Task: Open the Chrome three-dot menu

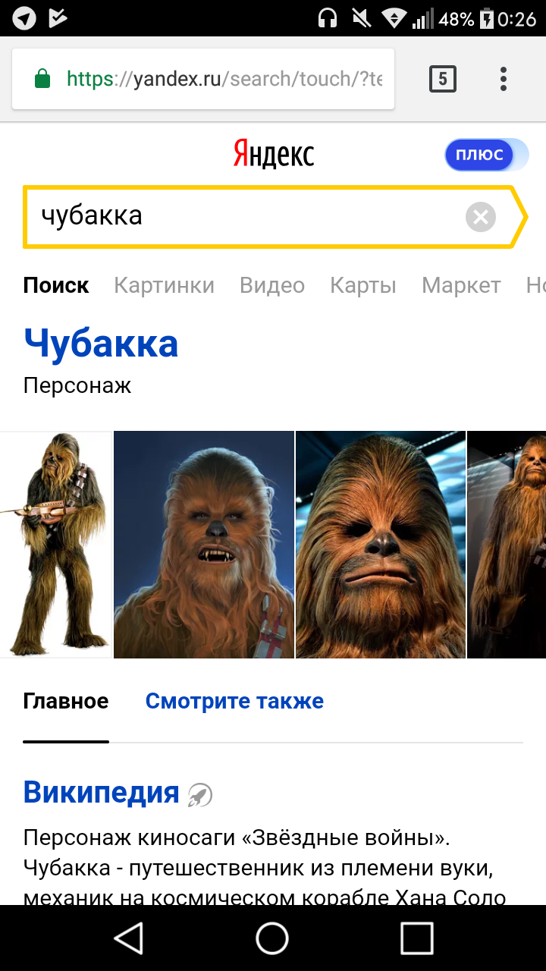Action: tap(503, 79)
